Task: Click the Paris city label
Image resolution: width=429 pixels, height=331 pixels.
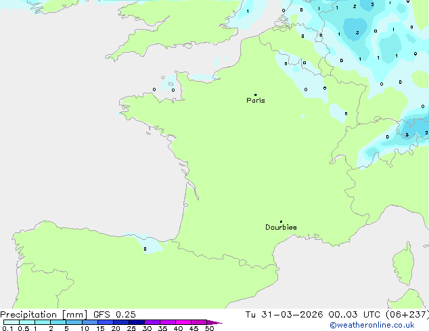Action: [256, 101]
